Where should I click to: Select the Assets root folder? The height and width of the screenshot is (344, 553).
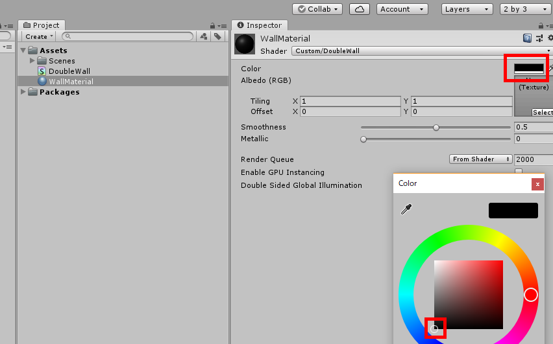pos(53,51)
